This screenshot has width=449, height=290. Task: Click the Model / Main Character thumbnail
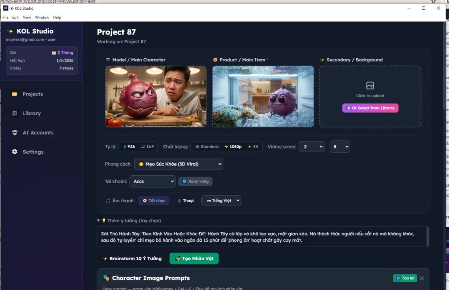click(x=156, y=96)
